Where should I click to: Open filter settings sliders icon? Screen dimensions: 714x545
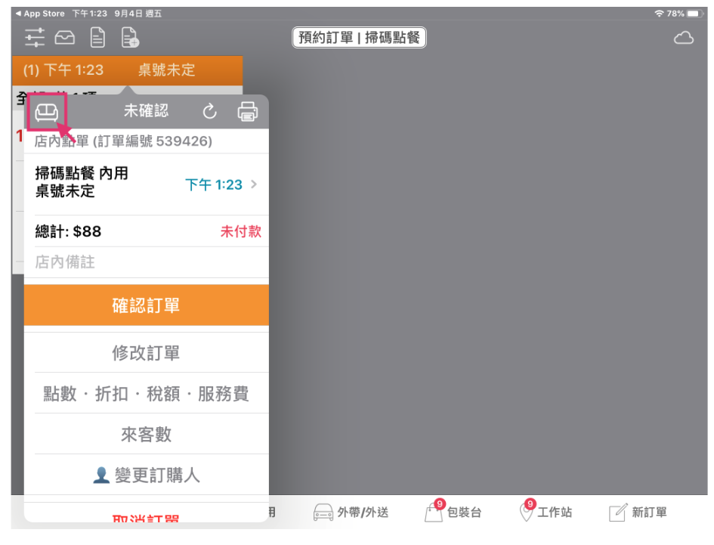coord(35,38)
